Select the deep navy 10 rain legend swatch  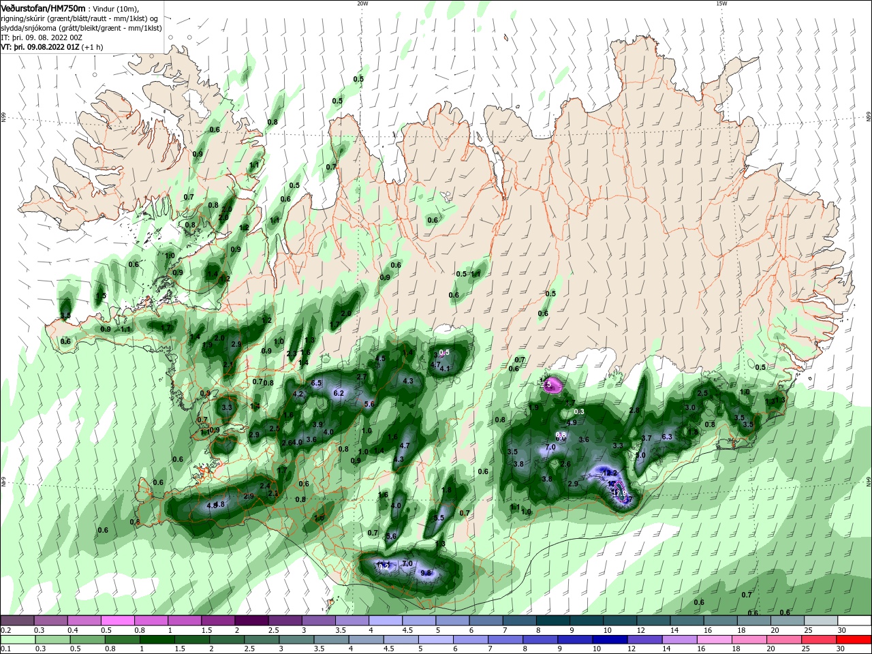tap(610, 640)
